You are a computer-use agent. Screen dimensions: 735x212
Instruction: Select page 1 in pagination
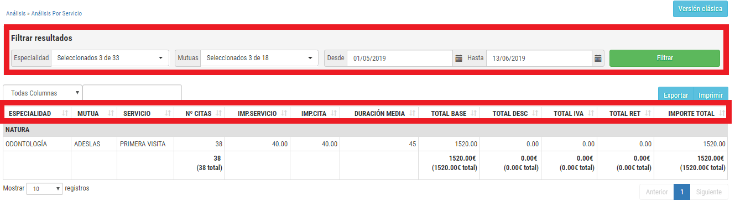[682, 192]
